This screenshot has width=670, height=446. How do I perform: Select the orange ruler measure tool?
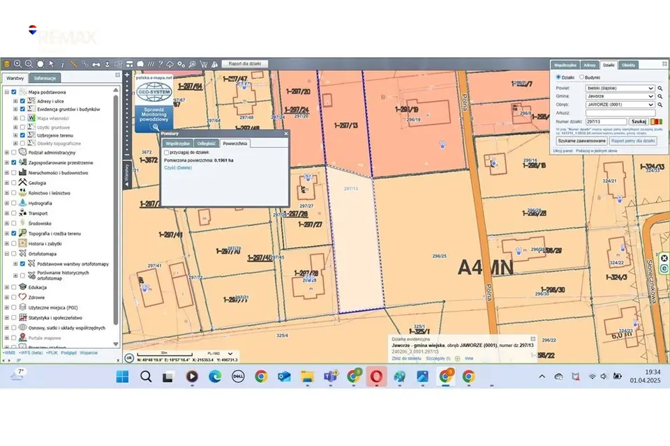(73, 64)
